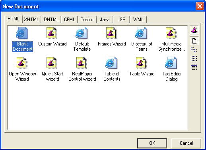Confirm with the OK button
Viewport: 206px width, 150px height.
point(152,143)
